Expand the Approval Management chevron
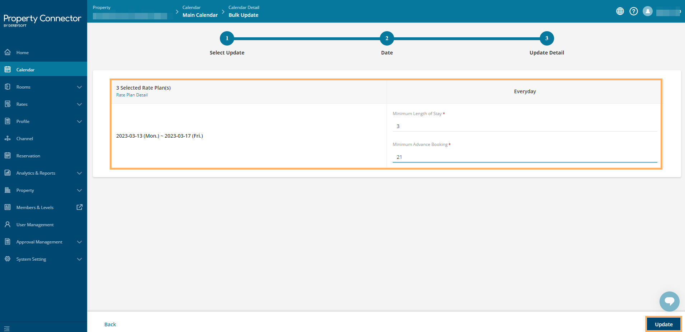This screenshot has height=332, width=685. (80, 242)
